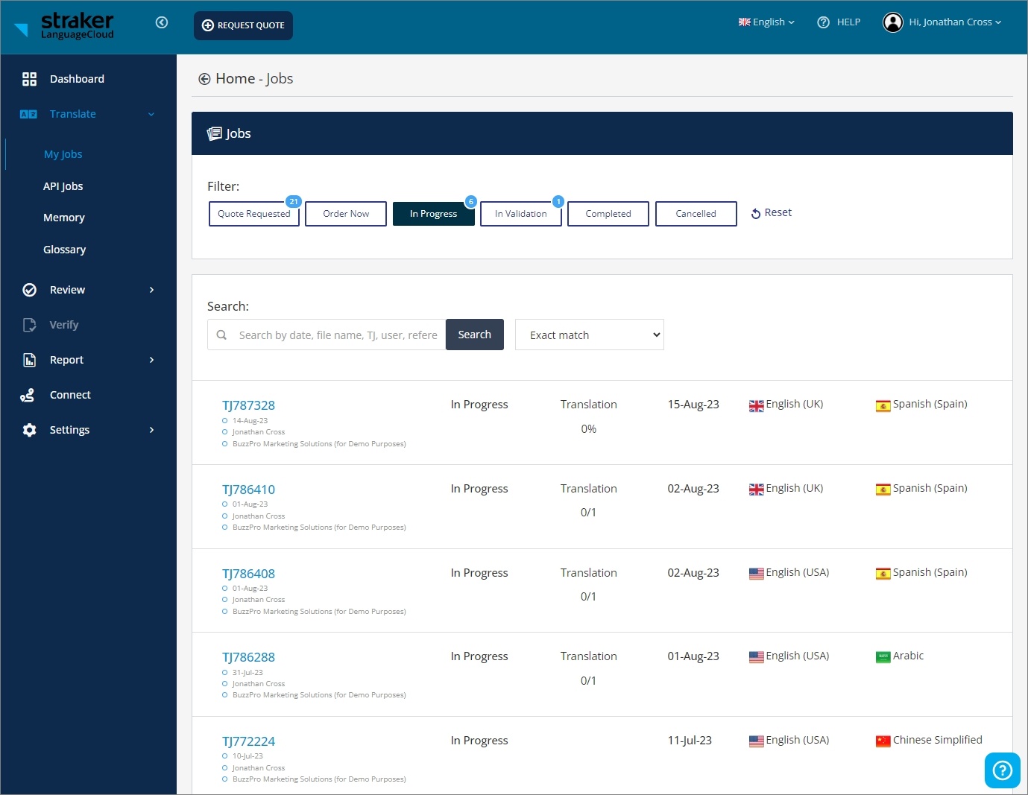This screenshot has width=1028, height=795.
Task: Click the HELP question mark icon
Action: click(x=824, y=22)
